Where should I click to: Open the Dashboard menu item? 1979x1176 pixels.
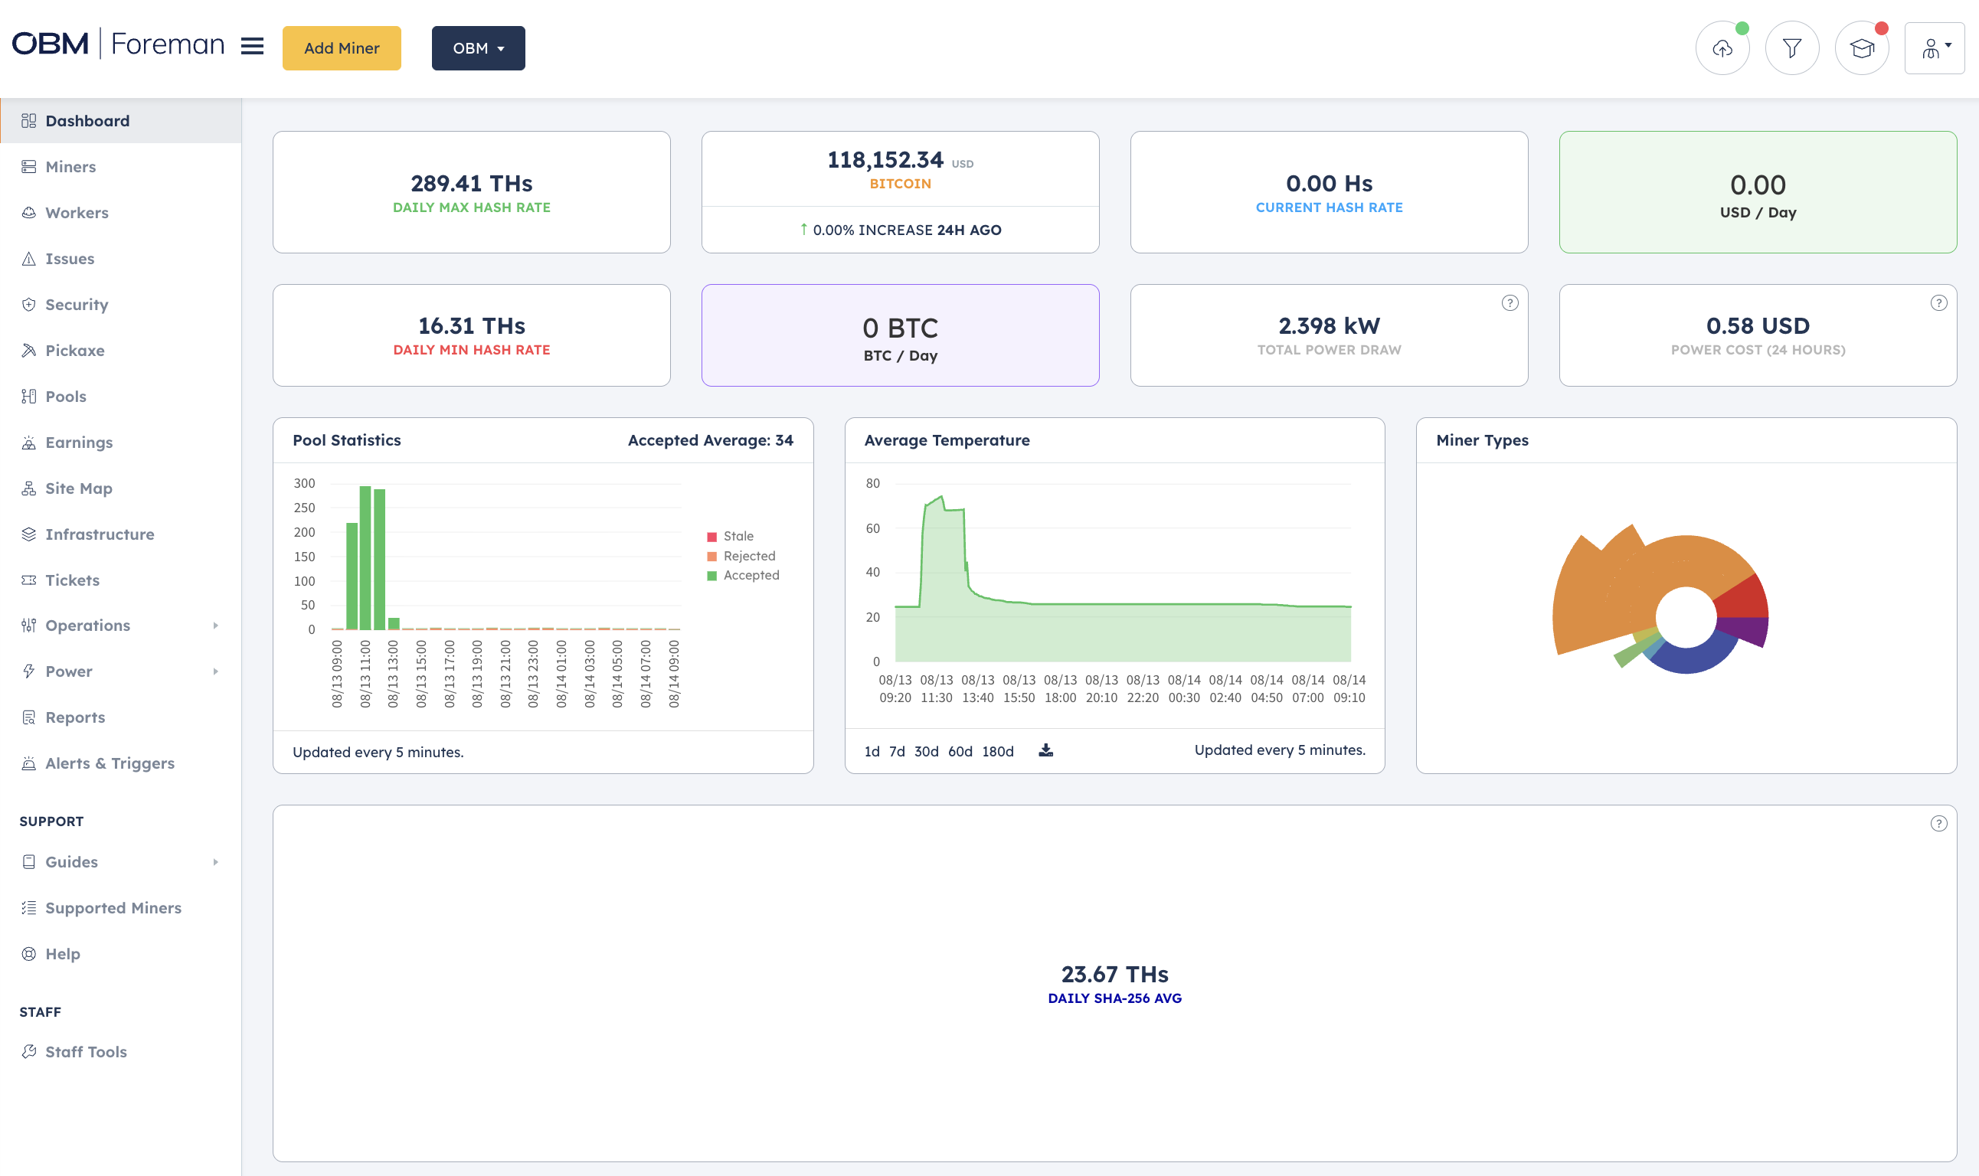(x=120, y=120)
